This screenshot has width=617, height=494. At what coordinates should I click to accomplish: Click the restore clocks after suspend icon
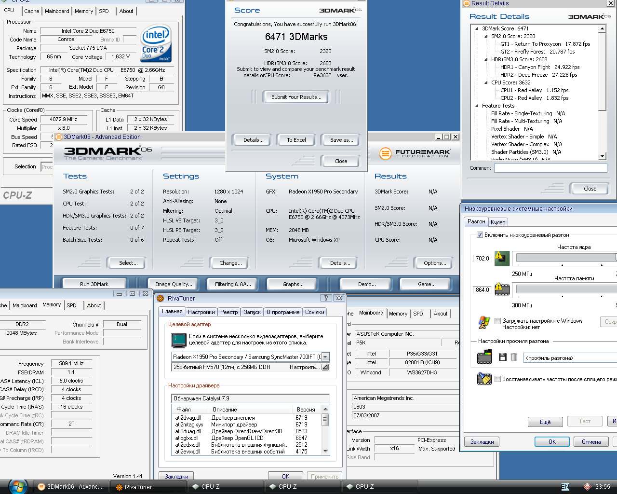[484, 379]
